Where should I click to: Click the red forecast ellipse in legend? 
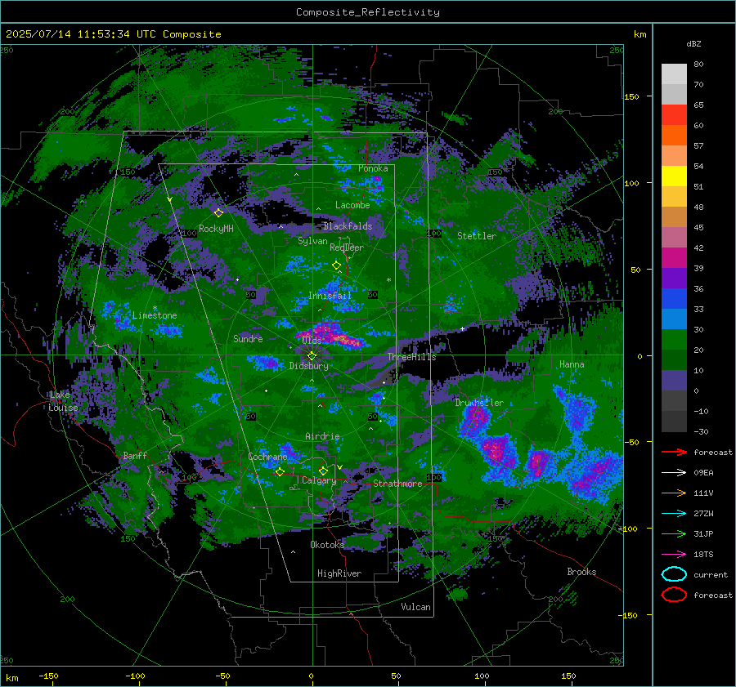(x=674, y=595)
